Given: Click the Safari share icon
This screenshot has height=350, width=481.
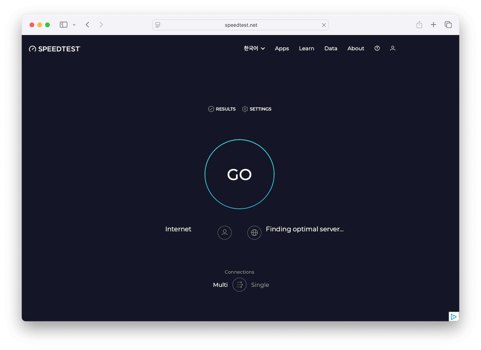Looking at the screenshot, I should (419, 25).
